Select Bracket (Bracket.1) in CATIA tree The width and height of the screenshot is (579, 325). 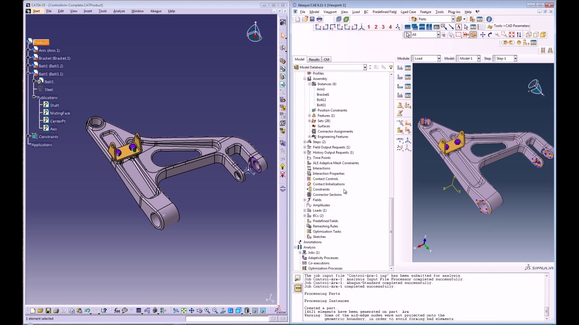54,58
